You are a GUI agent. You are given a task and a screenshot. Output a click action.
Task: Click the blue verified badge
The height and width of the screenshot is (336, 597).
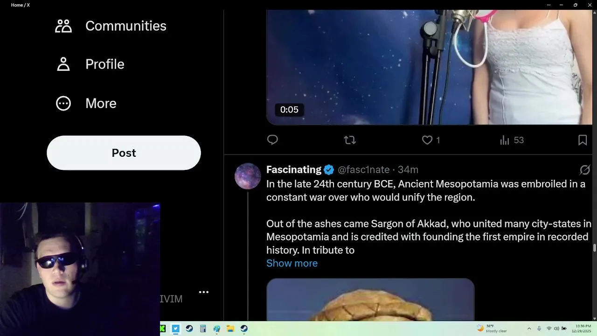[329, 169]
